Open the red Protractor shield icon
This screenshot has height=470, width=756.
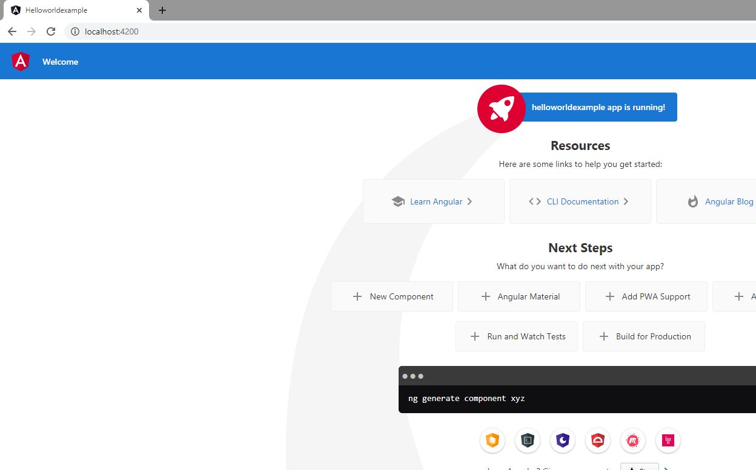point(598,440)
